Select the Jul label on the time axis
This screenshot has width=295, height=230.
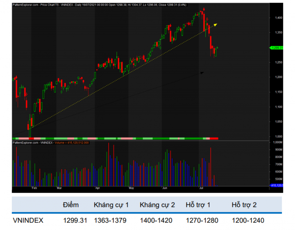tap(201, 189)
